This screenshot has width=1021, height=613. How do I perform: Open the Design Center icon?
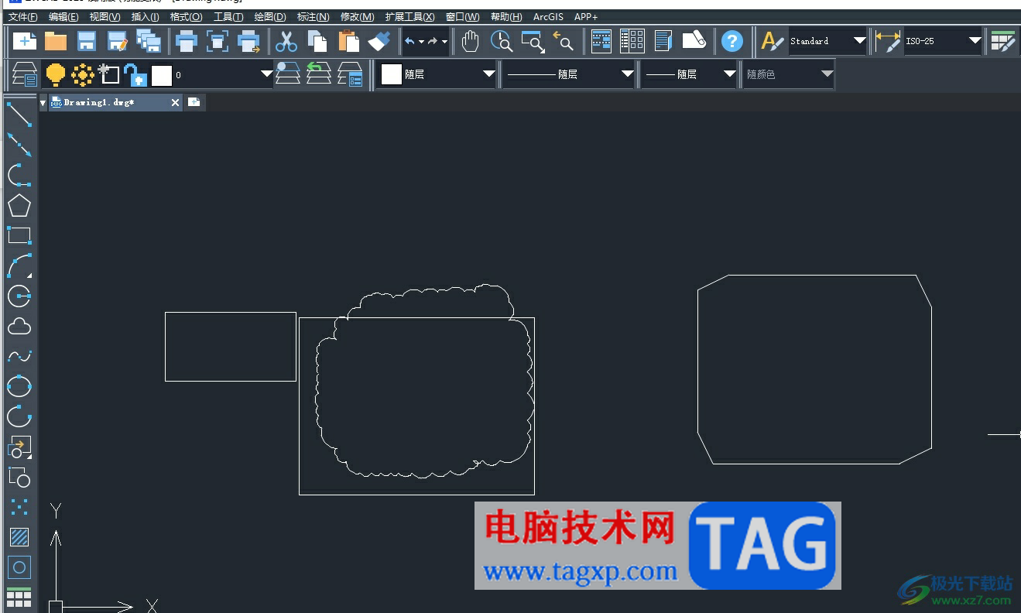[x=632, y=41]
